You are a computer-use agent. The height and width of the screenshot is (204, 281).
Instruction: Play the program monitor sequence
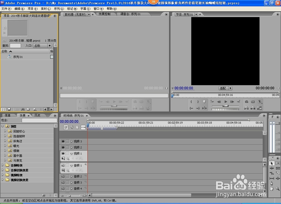226,102
